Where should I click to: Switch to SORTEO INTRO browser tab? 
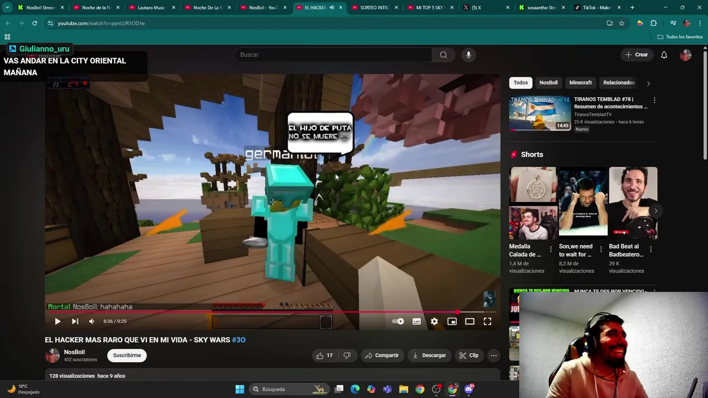click(374, 8)
